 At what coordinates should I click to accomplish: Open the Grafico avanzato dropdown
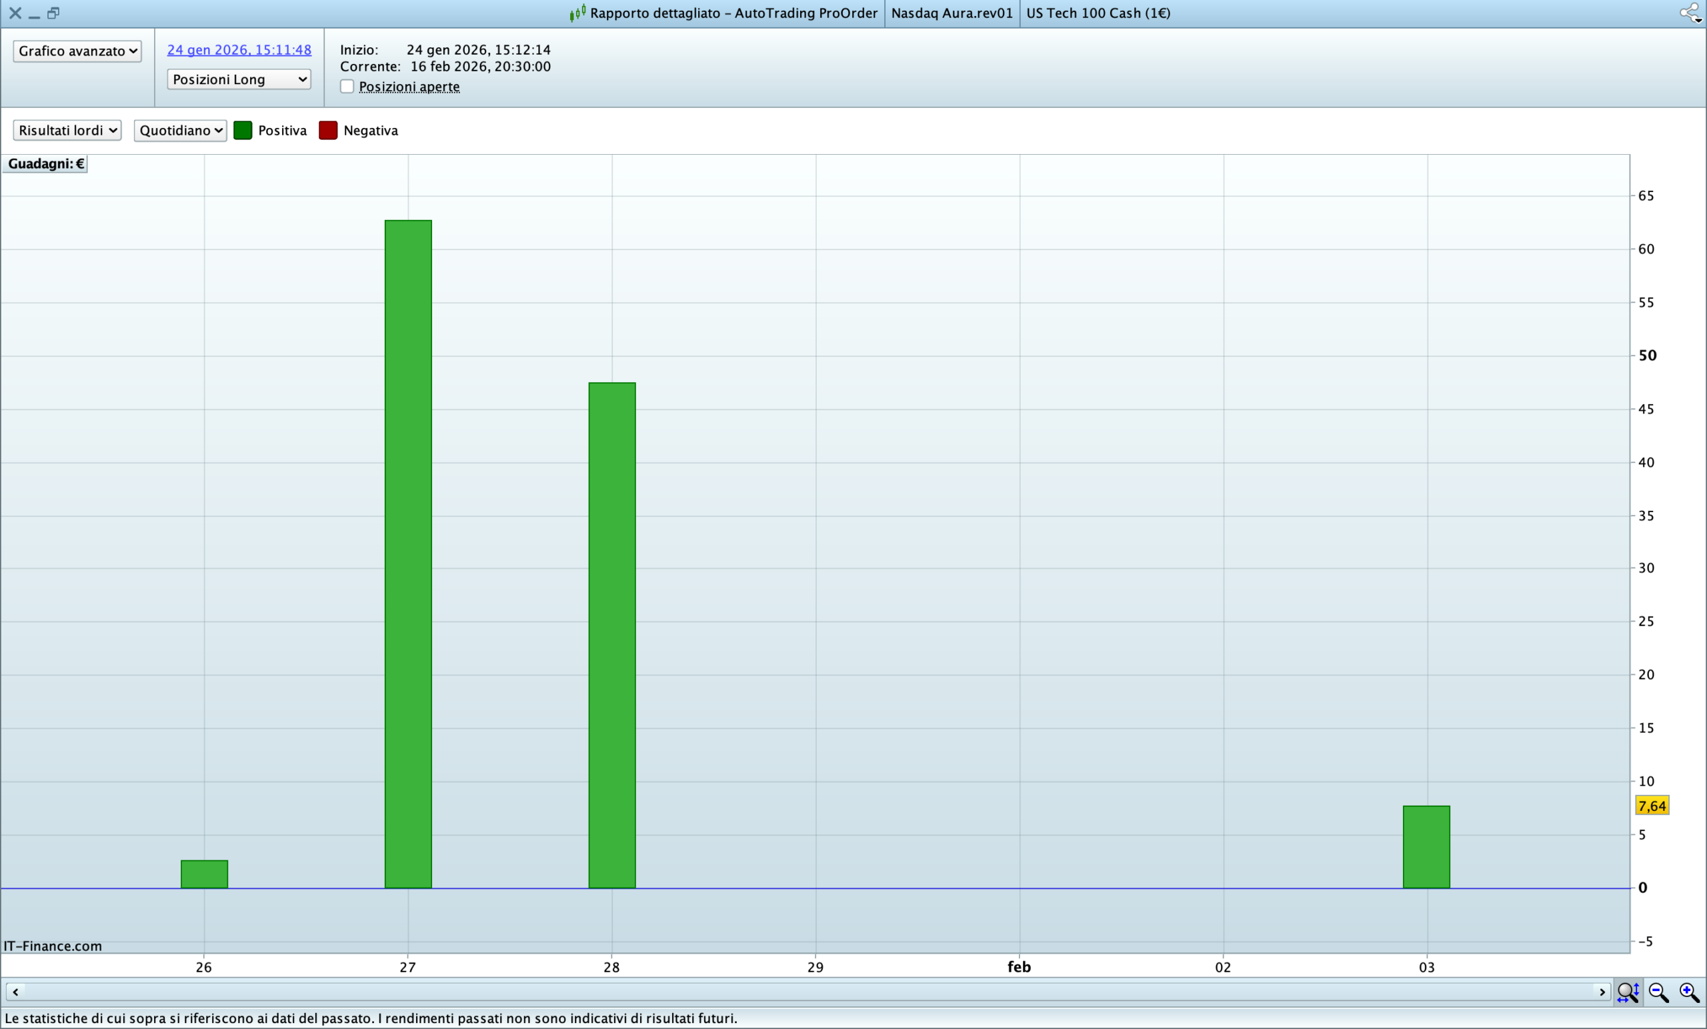click(x=77, y=51)
